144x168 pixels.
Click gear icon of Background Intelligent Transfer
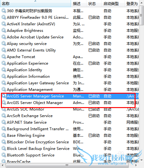coord(4,129)
